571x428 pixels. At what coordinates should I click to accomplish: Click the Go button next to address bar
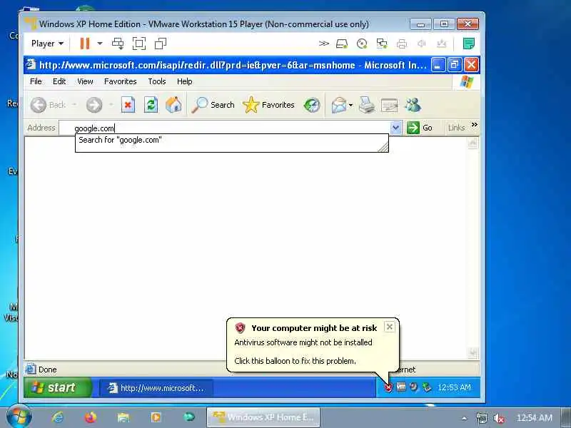tap(420, 128)
